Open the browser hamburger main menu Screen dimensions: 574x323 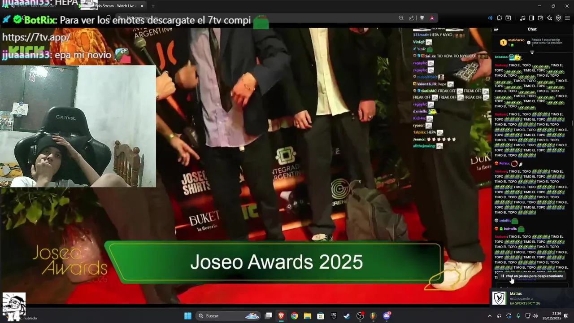tap(567, 18)
